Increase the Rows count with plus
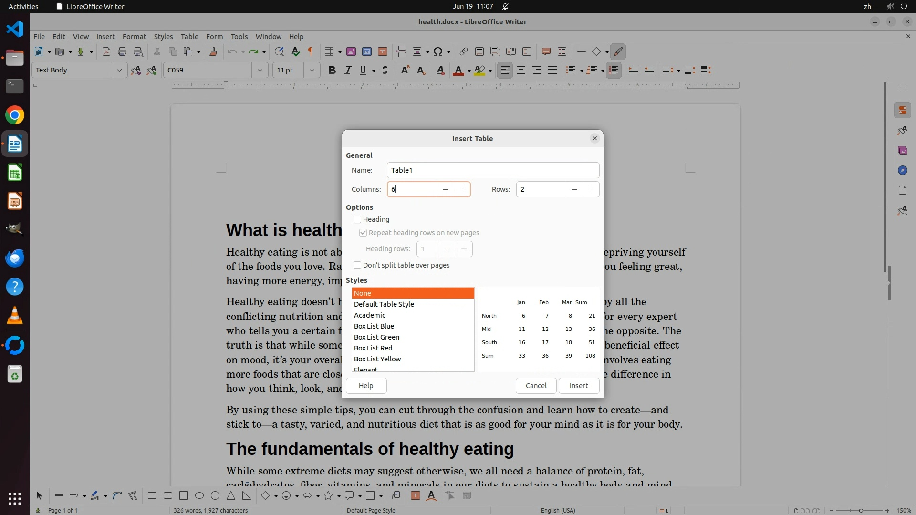916x515 pixels. point(591,189)
